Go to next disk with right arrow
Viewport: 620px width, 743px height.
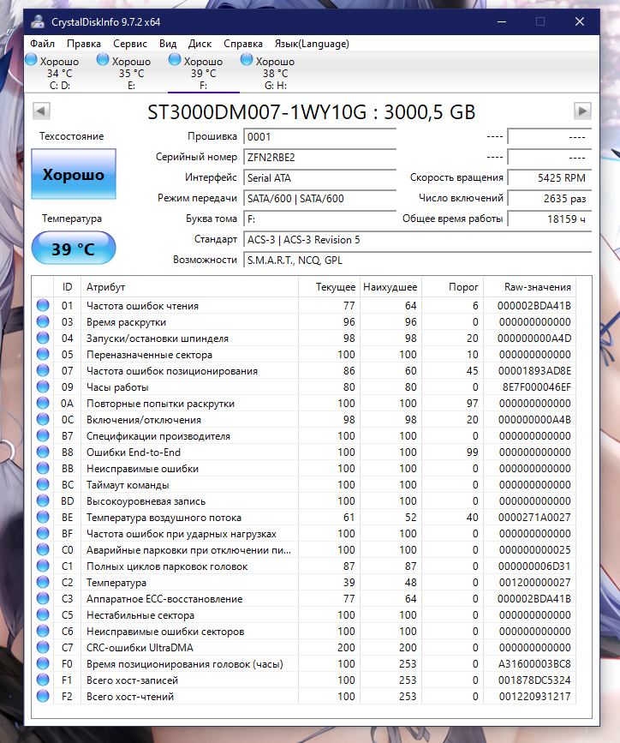582,111
